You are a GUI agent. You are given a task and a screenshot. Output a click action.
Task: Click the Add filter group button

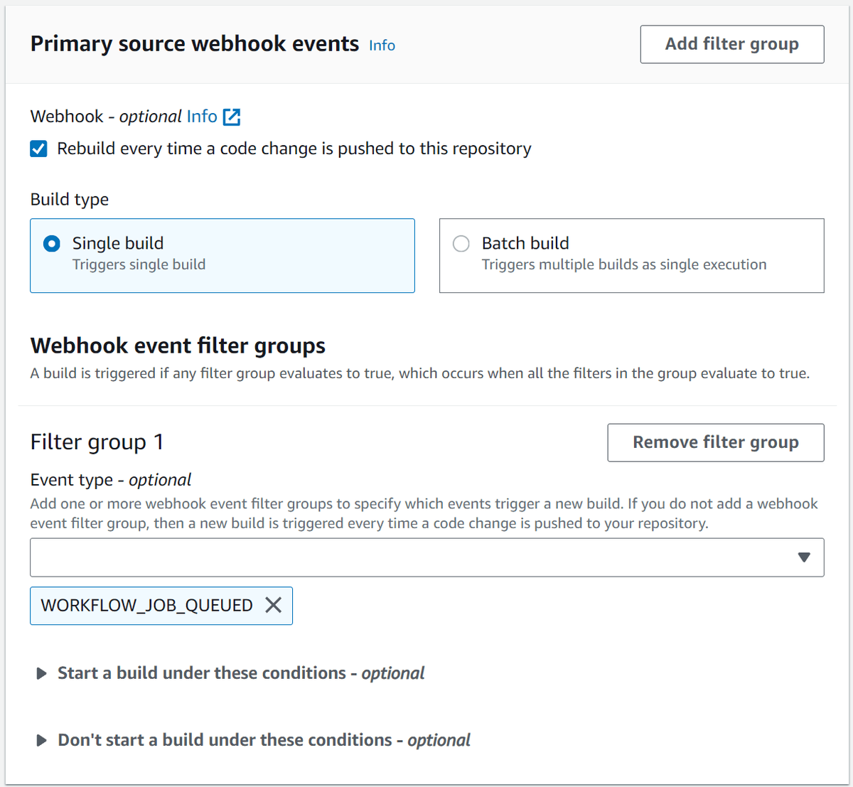pos(731,44)
